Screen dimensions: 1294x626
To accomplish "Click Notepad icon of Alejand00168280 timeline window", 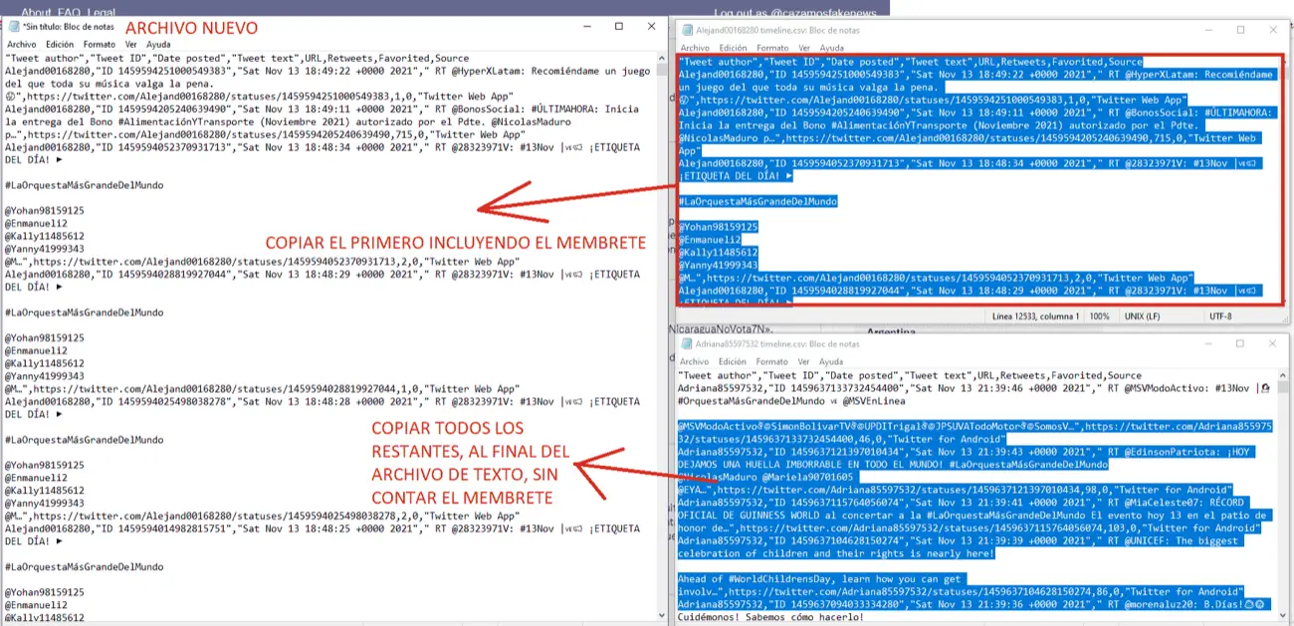I will coord(686,30).
